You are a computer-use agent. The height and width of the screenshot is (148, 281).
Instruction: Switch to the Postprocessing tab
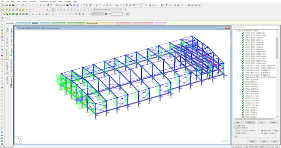pos(59,23)
